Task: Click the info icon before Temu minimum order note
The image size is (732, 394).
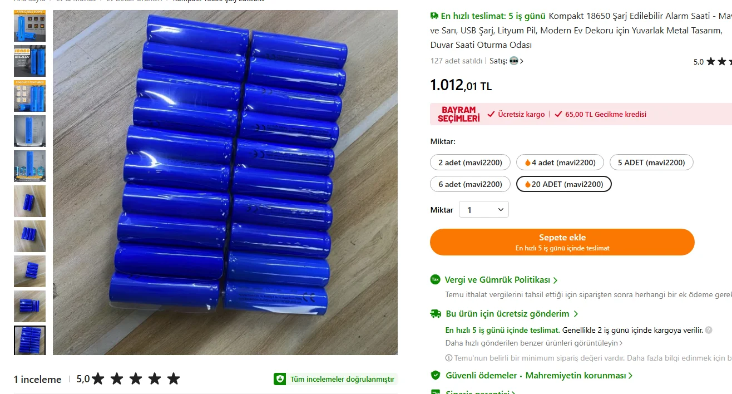Action: tap(449, 358)
